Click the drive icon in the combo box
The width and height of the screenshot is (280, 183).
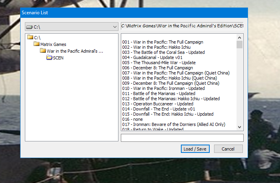click(x=29, y=27)
